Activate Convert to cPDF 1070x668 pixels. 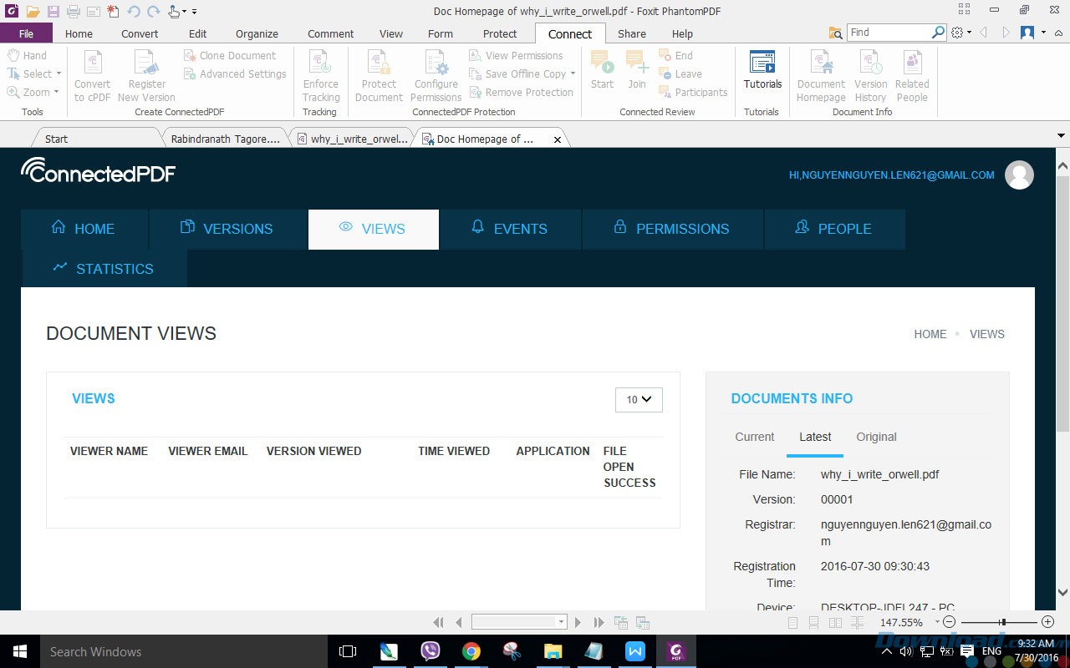tap(92, 75)
